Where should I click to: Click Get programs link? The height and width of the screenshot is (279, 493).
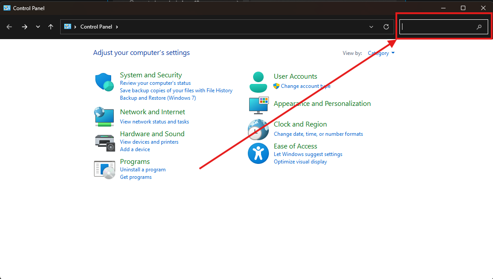(136, 177)
